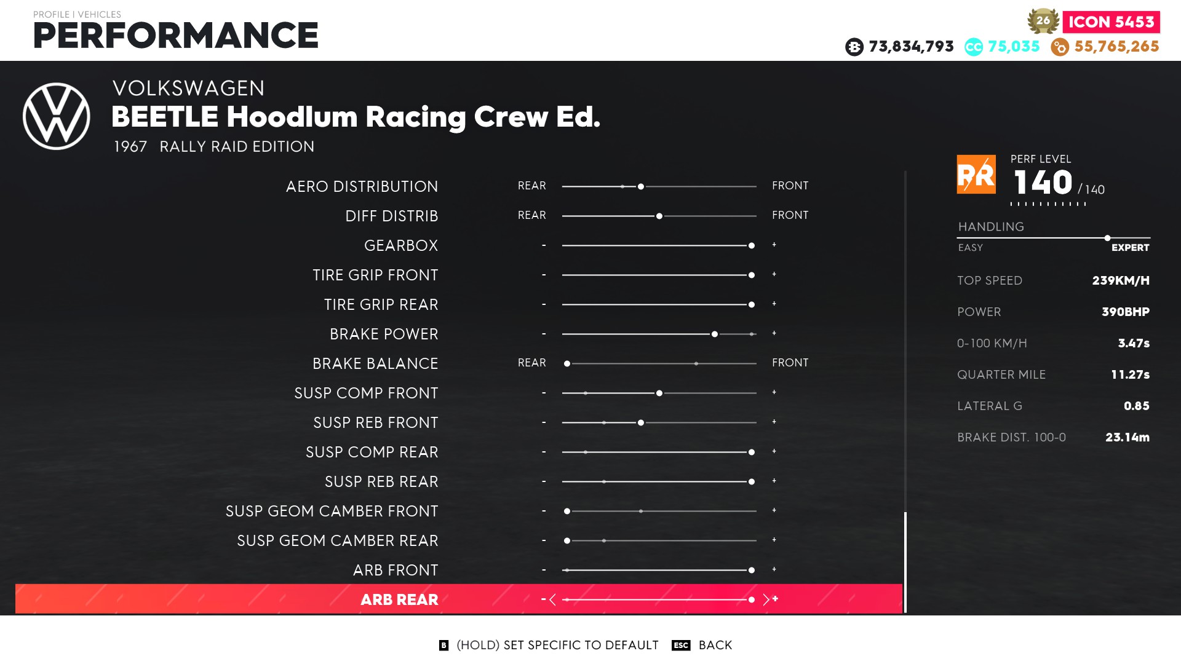Click the Rally Raid RR class icon
This screenshot has height=664, width=1181.
pyautogui.click(x=976, y=175)
